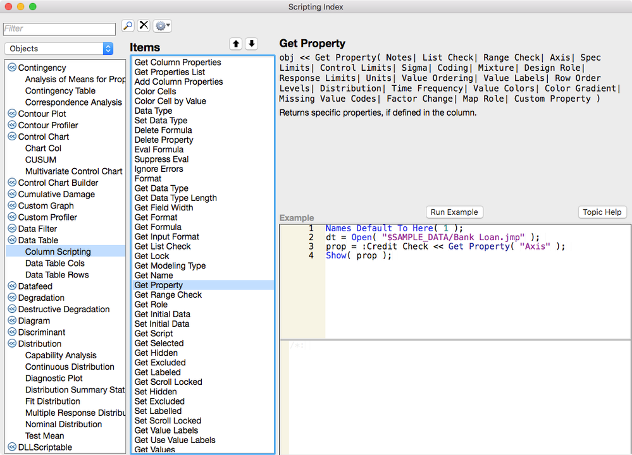Open the Objects category dropdown
Screen dimensions: 632x455
pyautogui.click(x=59, y=49)
